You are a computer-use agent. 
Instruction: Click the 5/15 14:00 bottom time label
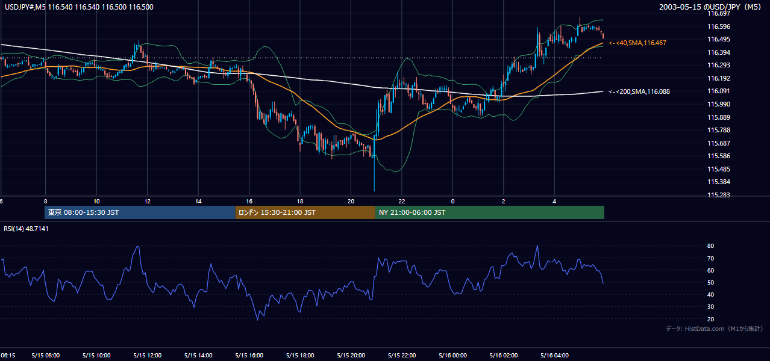tap(198, 356)
